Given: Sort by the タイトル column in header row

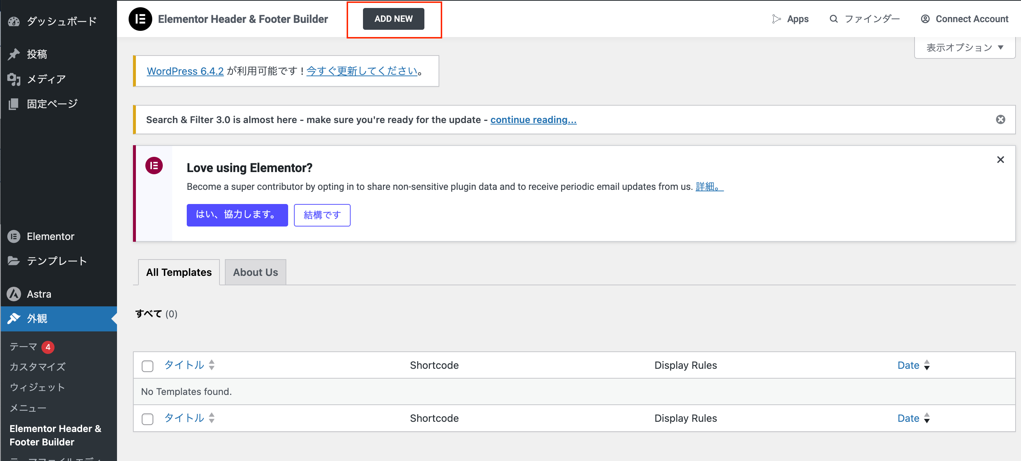Looking at the screenshot, I should pos(184,365).
